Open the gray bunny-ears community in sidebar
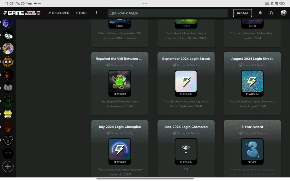 pyautogui.click(x=8, y=88)
